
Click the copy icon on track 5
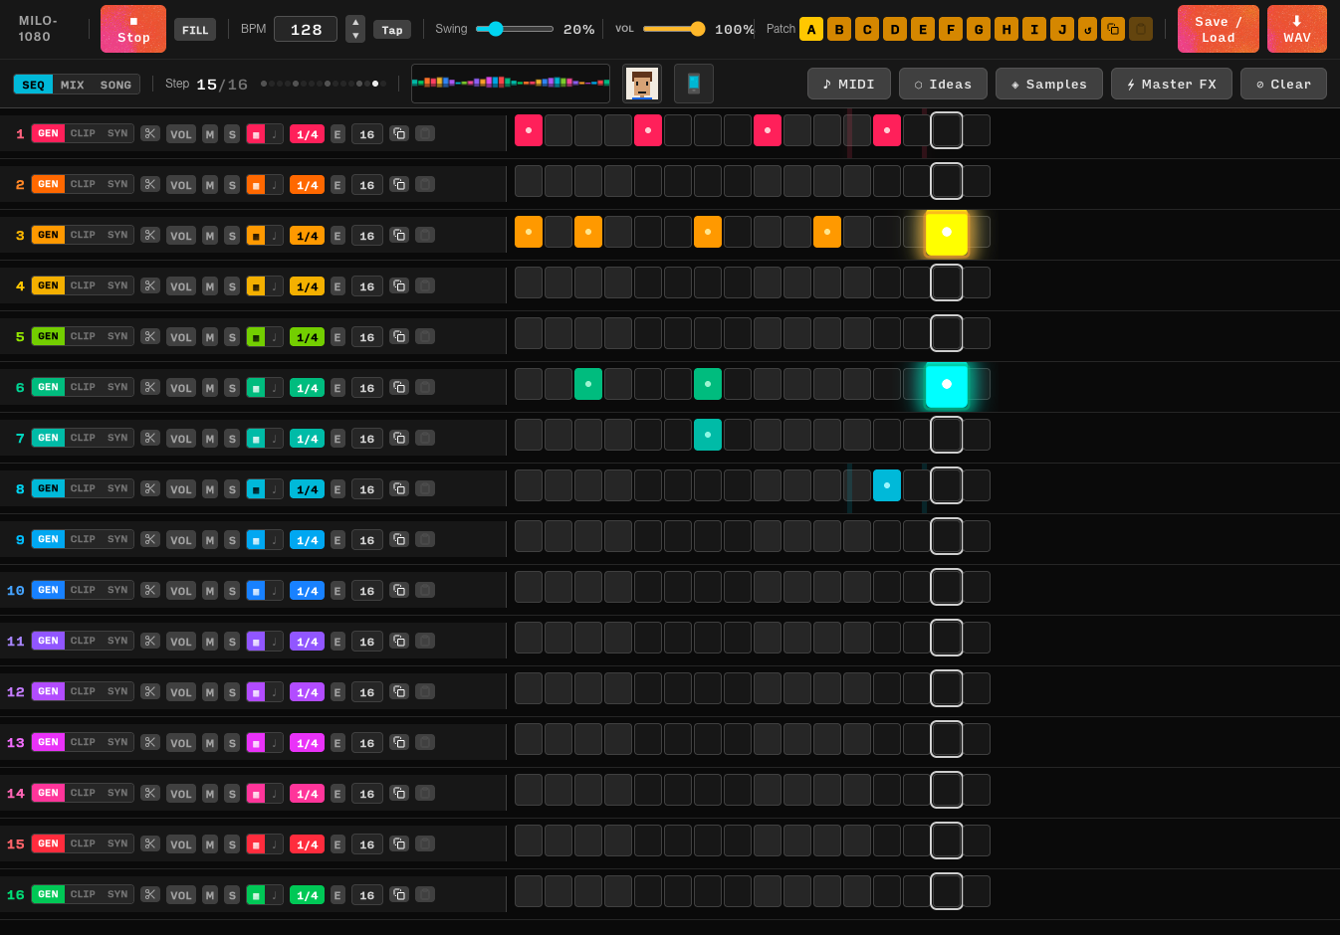coord(399,337)
